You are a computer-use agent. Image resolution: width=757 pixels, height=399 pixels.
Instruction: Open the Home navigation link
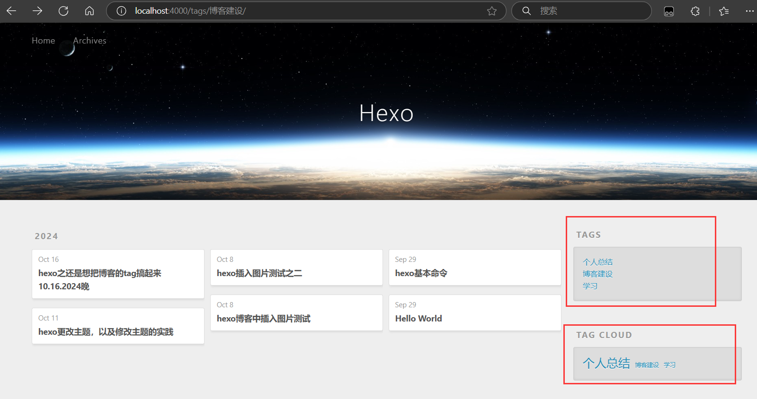pyautogui.click(x=44, y=41)
